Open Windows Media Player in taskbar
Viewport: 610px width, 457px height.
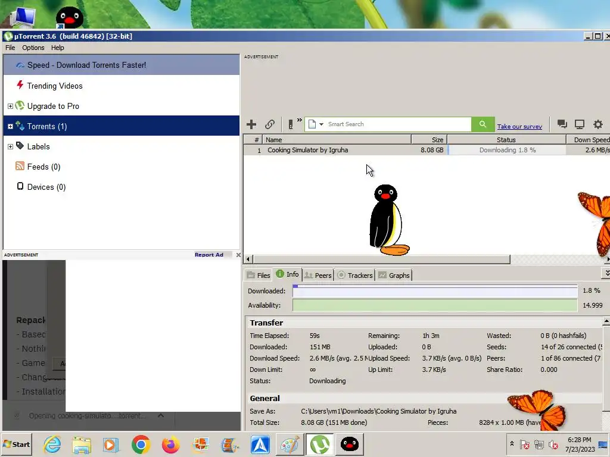[x=111, y=445]
